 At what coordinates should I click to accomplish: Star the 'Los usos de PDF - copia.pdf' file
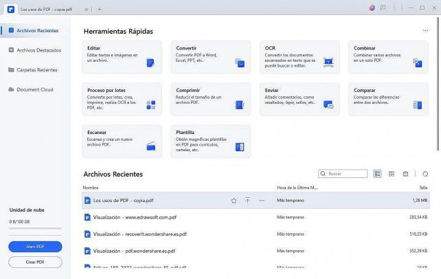pyautogui.click(x=234, y=201)
